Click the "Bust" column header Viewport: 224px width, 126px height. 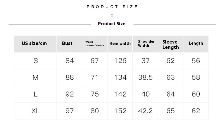(x=67, y=44)
